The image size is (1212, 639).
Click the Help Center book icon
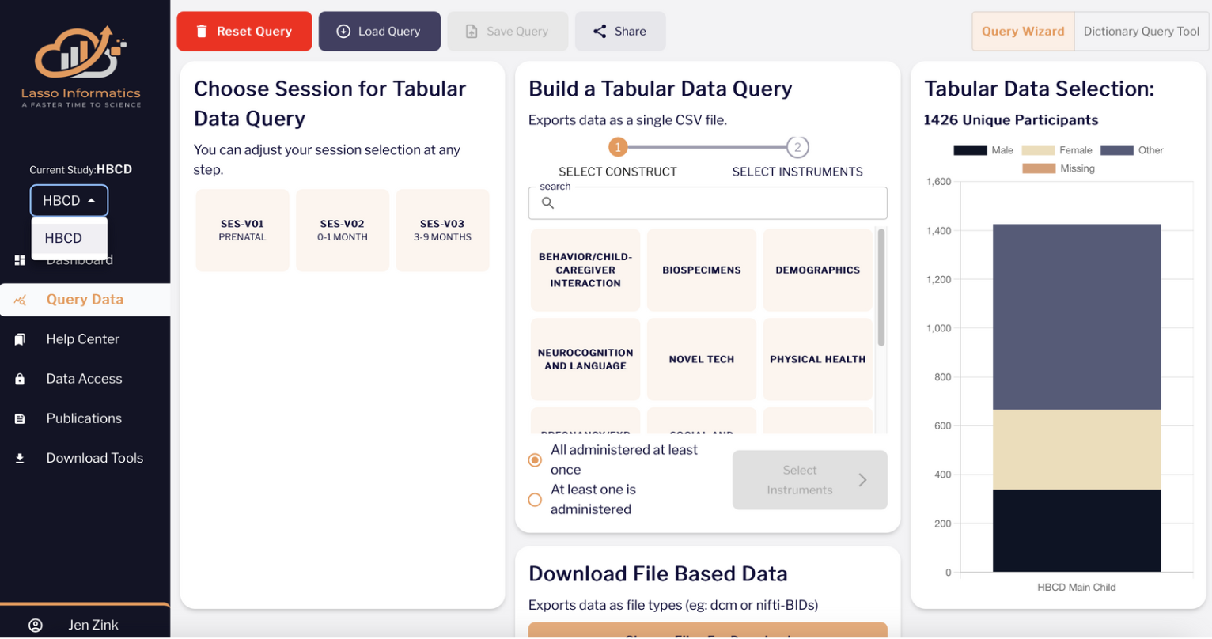[21, 339]
